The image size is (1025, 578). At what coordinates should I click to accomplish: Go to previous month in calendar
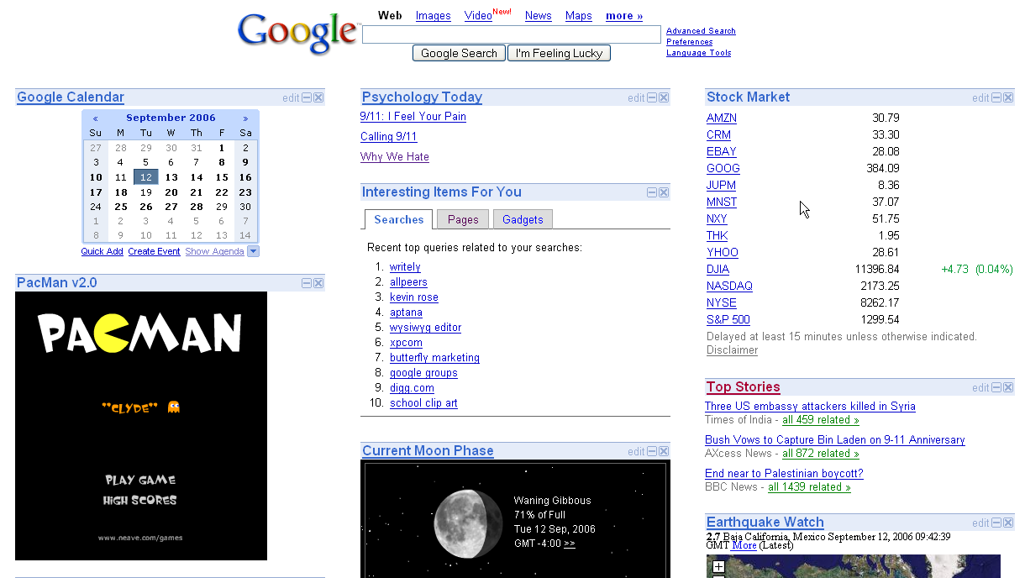[x=96, y=118]
